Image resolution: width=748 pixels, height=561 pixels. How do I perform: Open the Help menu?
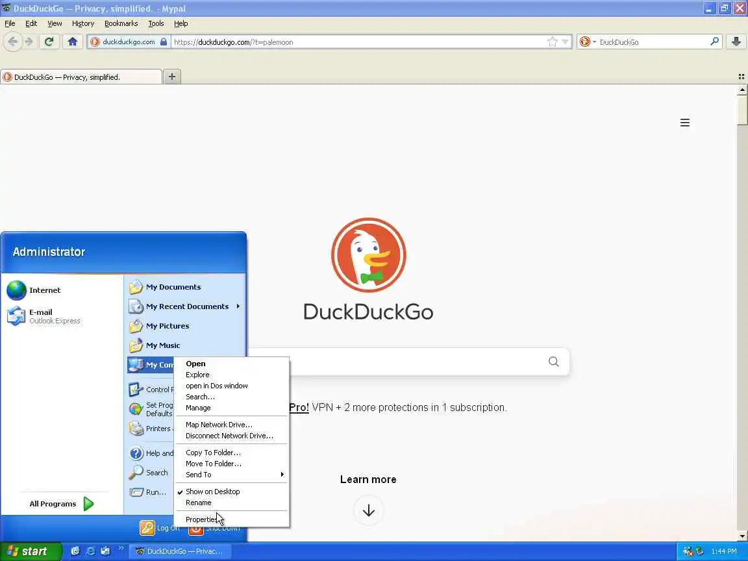tap(181, 23)
